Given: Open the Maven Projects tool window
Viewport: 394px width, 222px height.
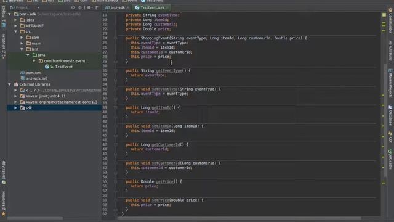Looking at the screenshot, I should coord(390,83).
